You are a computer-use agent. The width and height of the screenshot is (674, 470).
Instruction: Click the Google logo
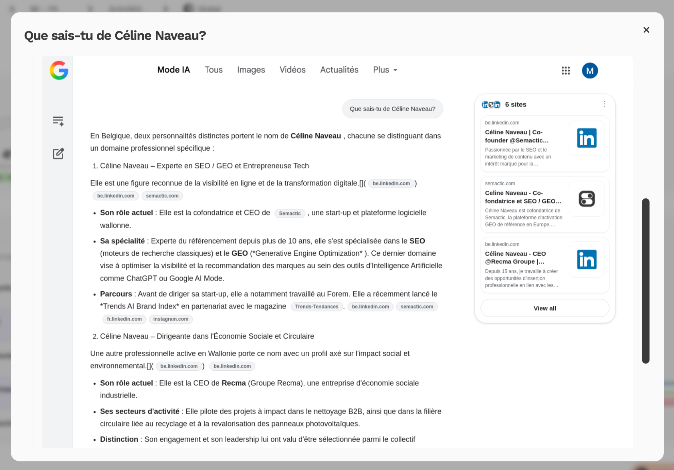coord(59,70)
